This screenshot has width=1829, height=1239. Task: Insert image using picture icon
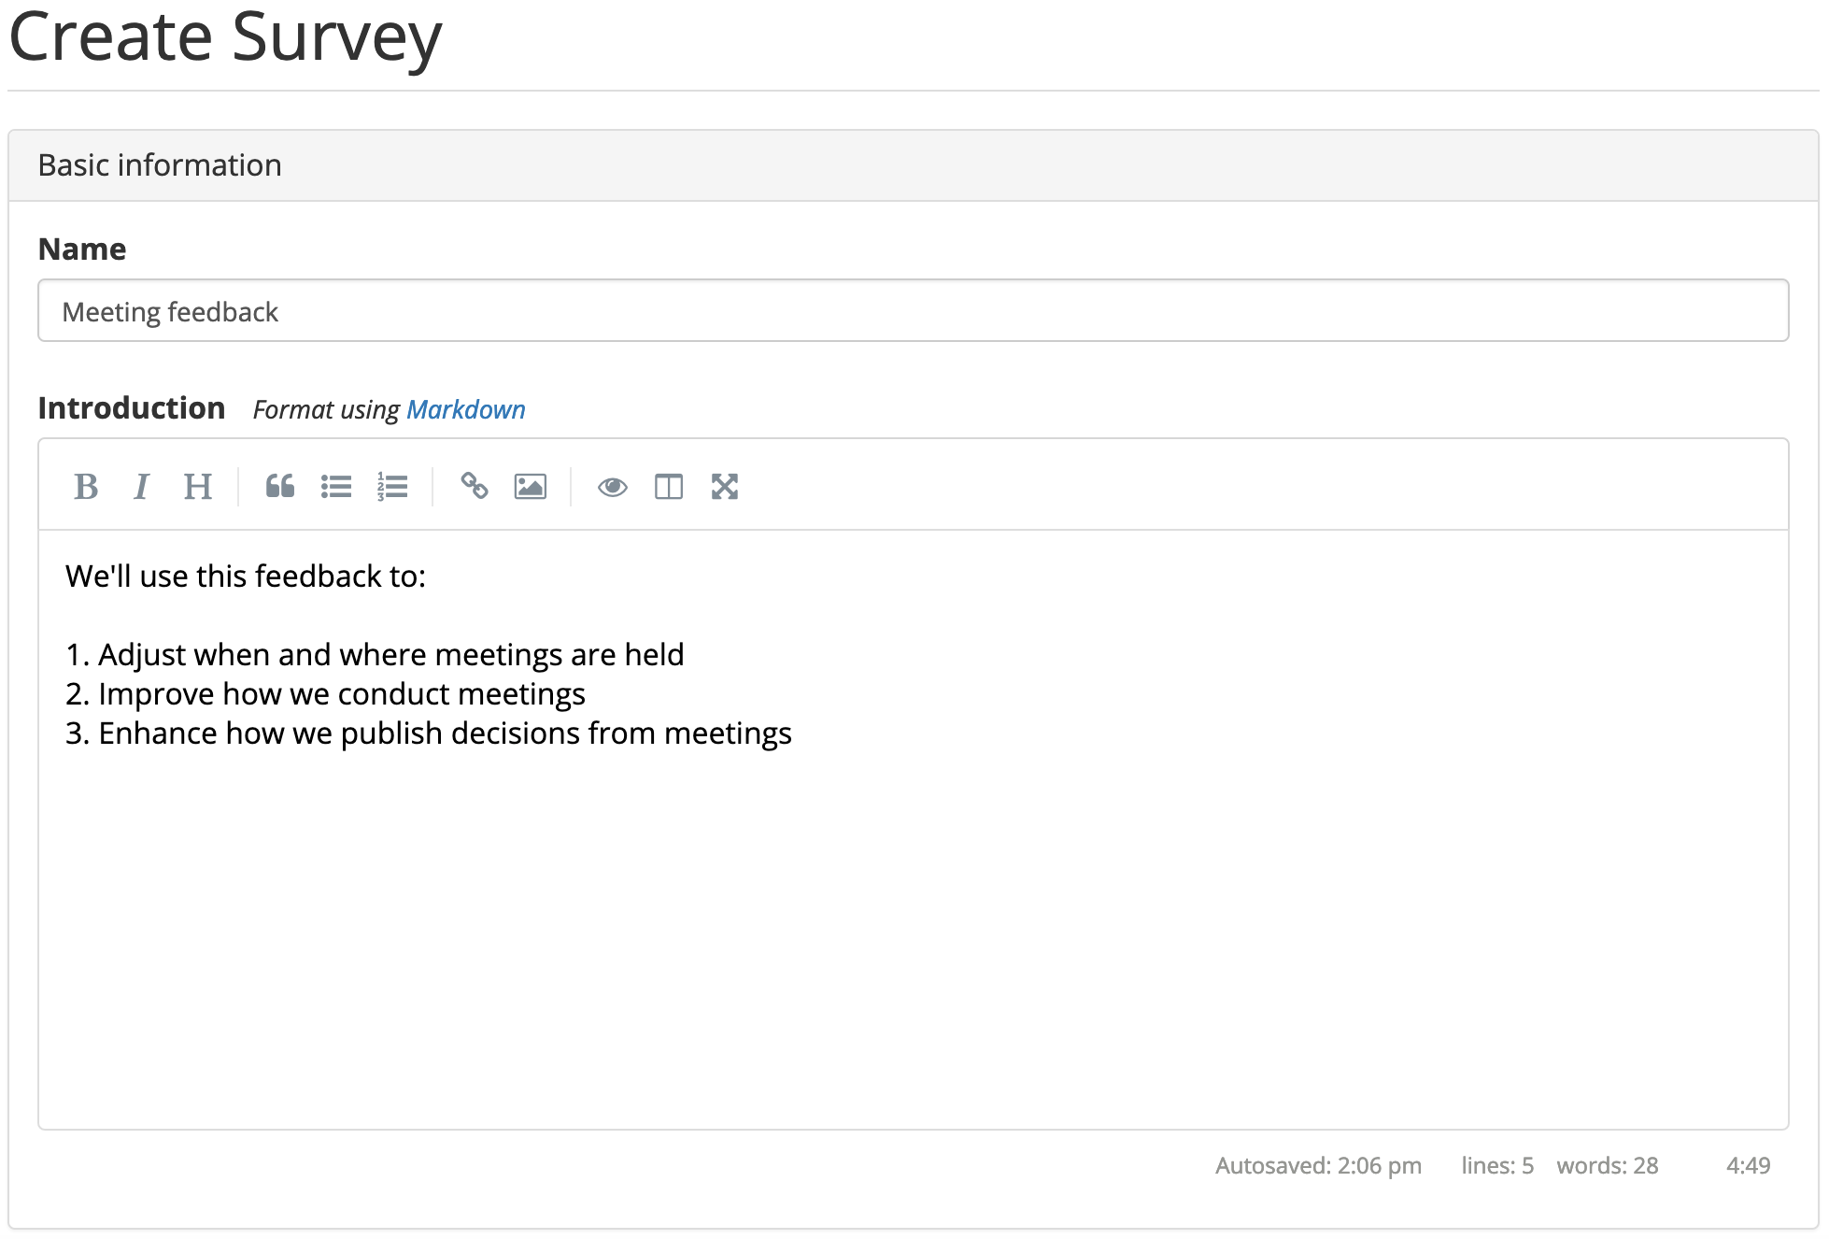[531, 487]
